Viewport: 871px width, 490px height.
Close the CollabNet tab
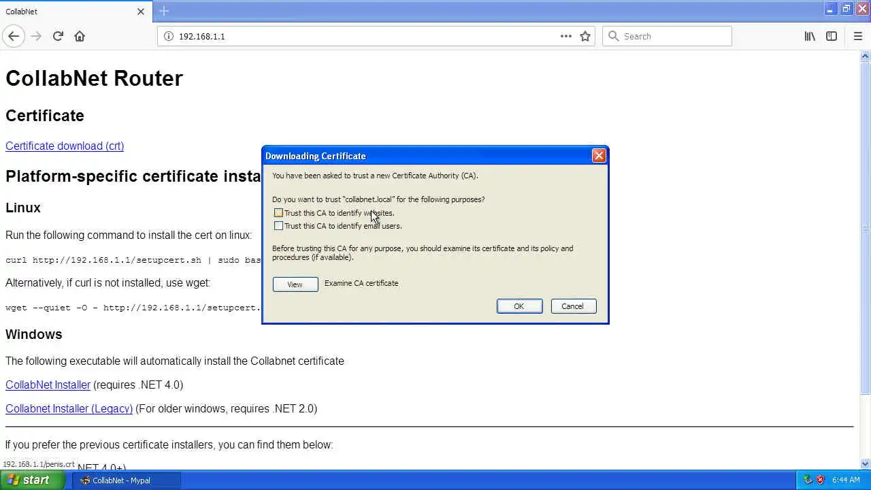pyautogui.click(x=141, y=12)
